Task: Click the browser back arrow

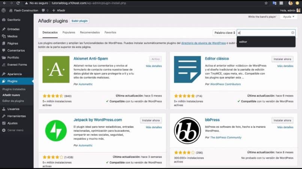Action: coord(4,3)
